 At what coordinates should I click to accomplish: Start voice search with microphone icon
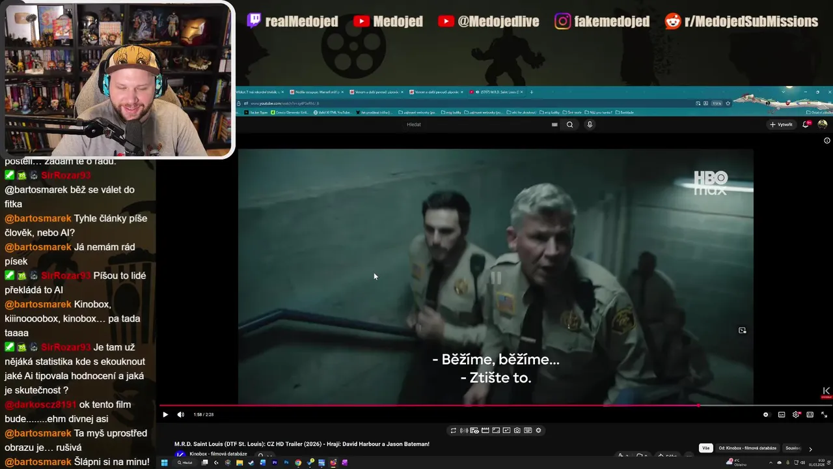point(590,124)
